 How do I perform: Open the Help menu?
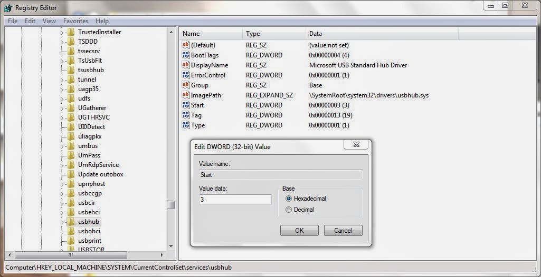coord(102,21)
